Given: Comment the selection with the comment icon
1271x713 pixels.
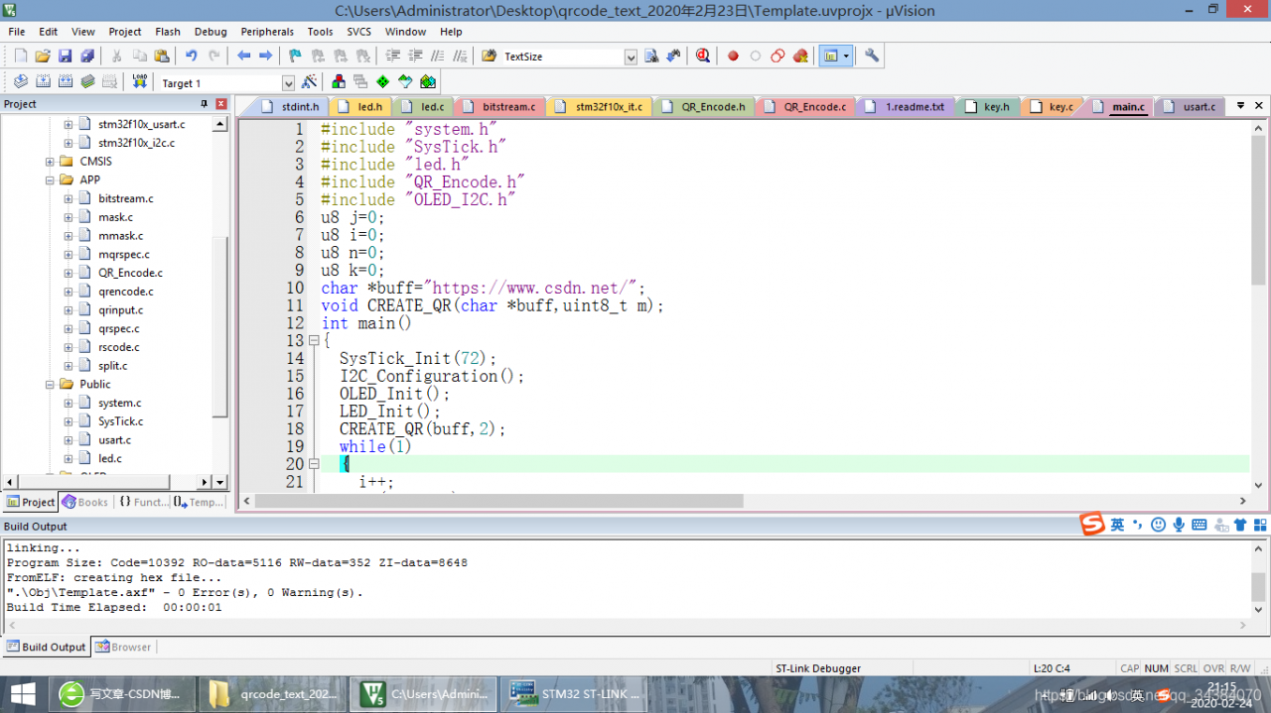Looking at the screenshot, I should click(x=437, y=57).
